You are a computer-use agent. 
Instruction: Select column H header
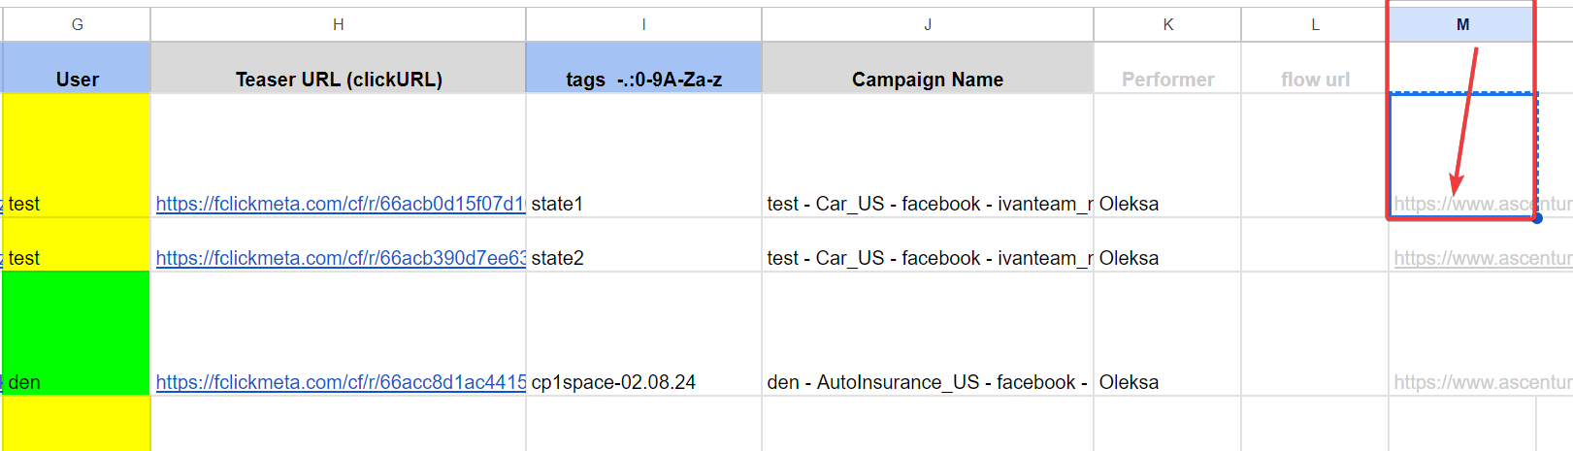click(x=338, y=24)
